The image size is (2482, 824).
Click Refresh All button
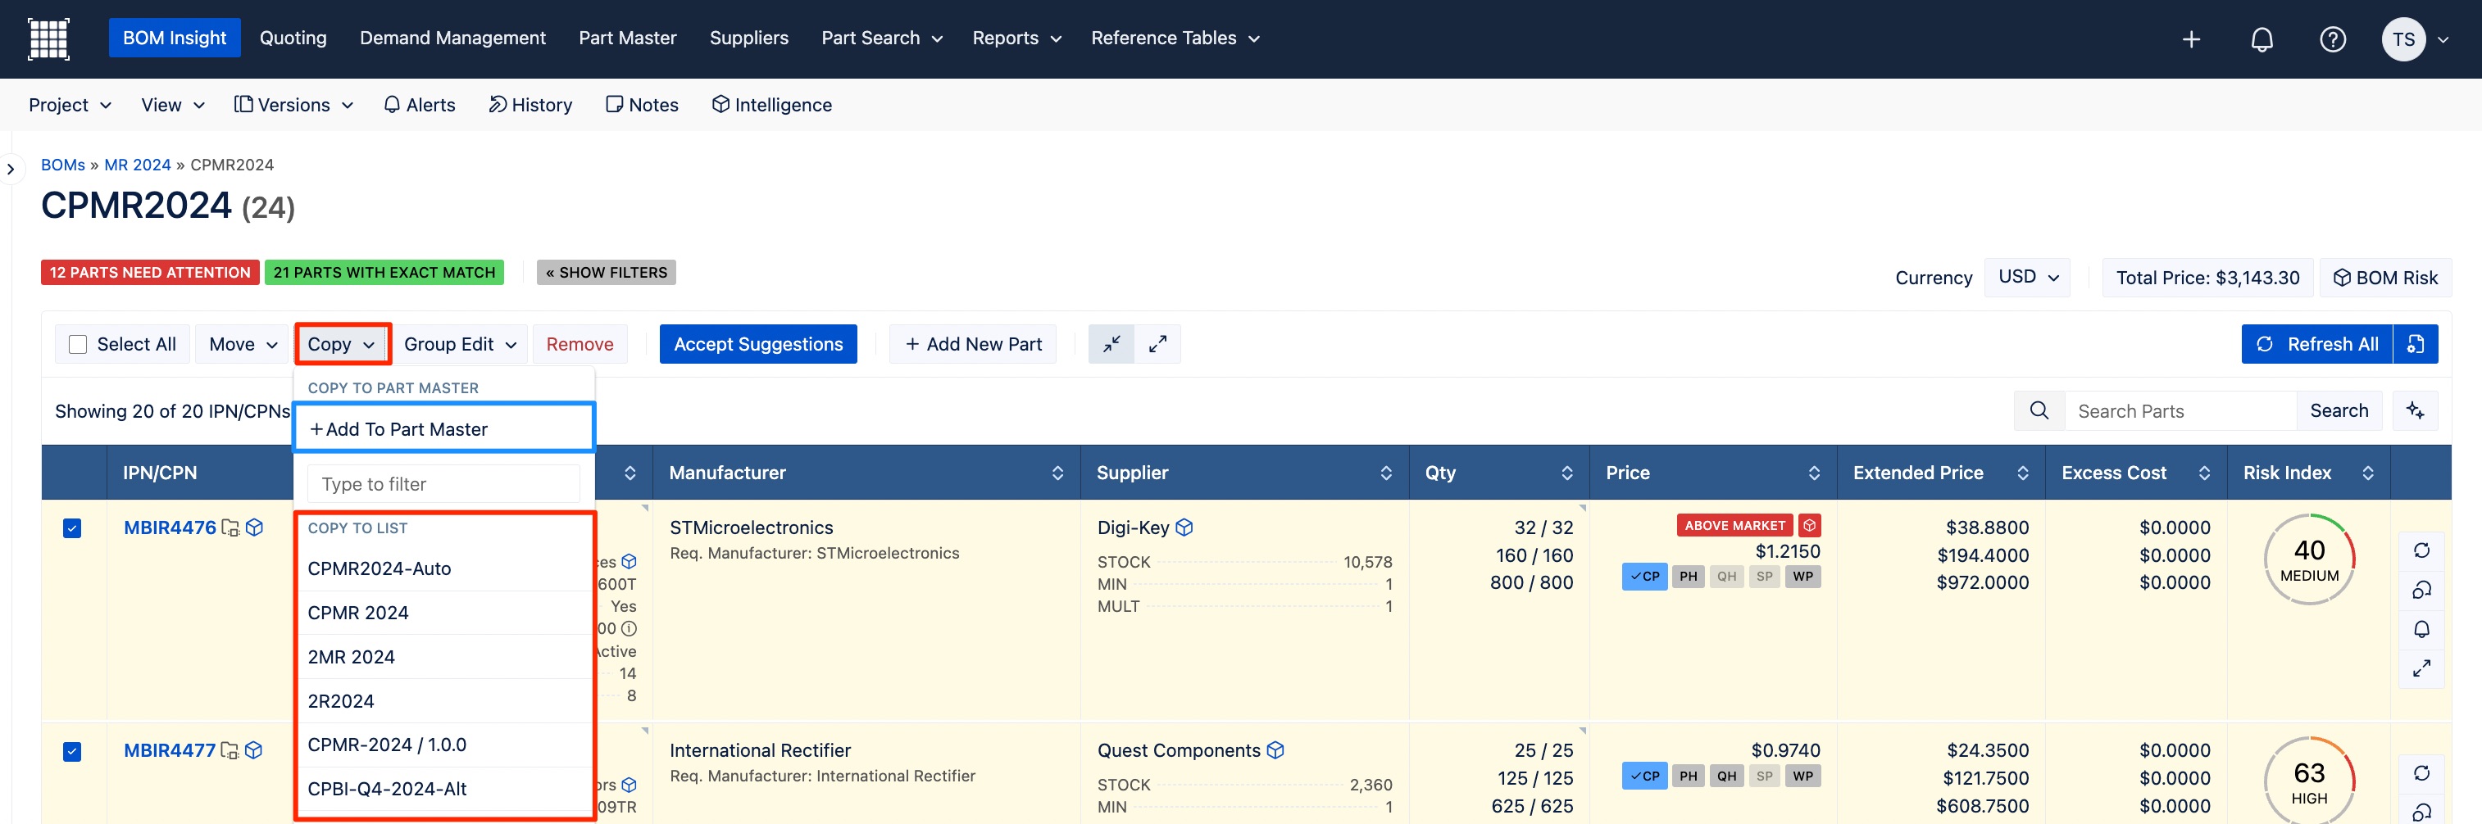(2316, 345)
